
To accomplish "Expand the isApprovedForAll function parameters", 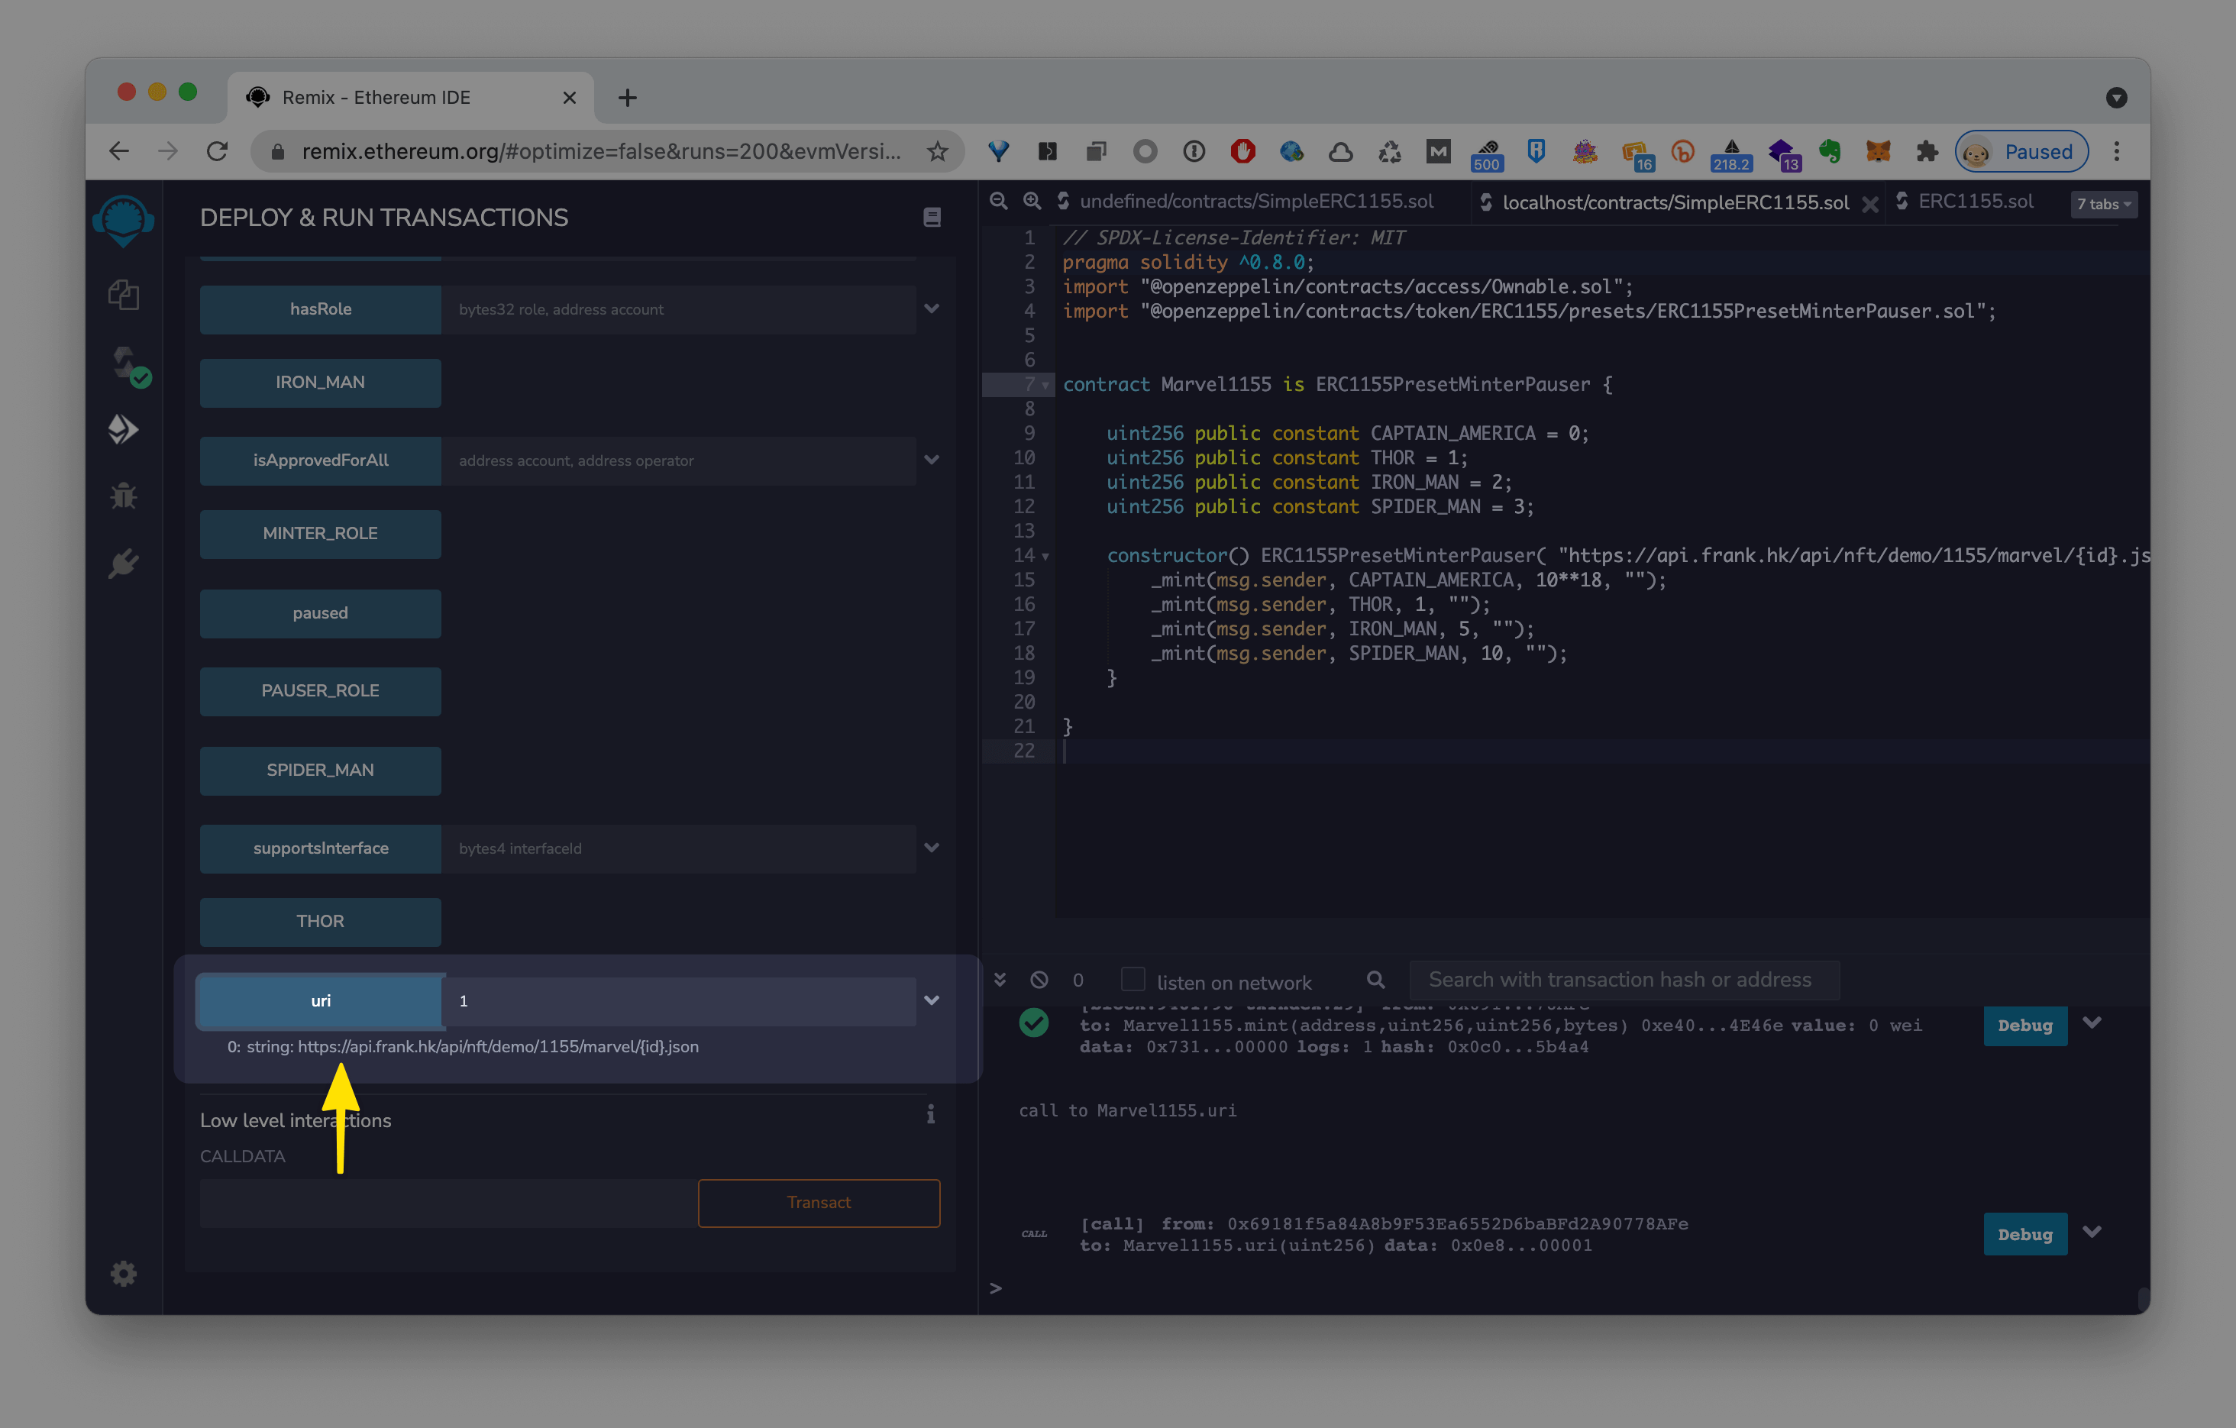I will (932, 460).
